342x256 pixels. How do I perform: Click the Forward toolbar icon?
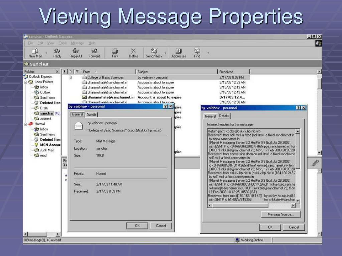point(94,53)
